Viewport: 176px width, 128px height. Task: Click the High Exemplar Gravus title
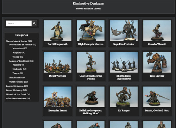[x=91, y=44]
